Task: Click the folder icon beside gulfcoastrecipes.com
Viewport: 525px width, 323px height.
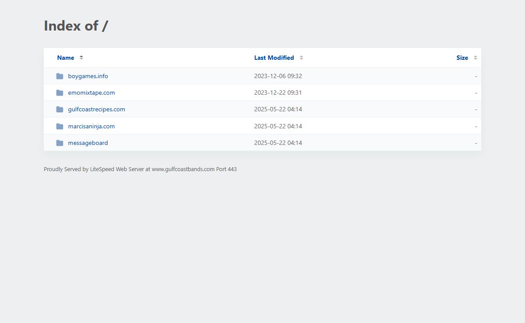Action: pos(59,109)
